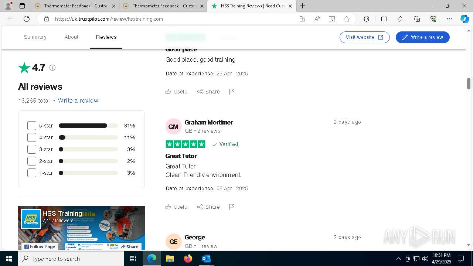View site information lock icon
The image size is (473, 266).
(47, 19)
